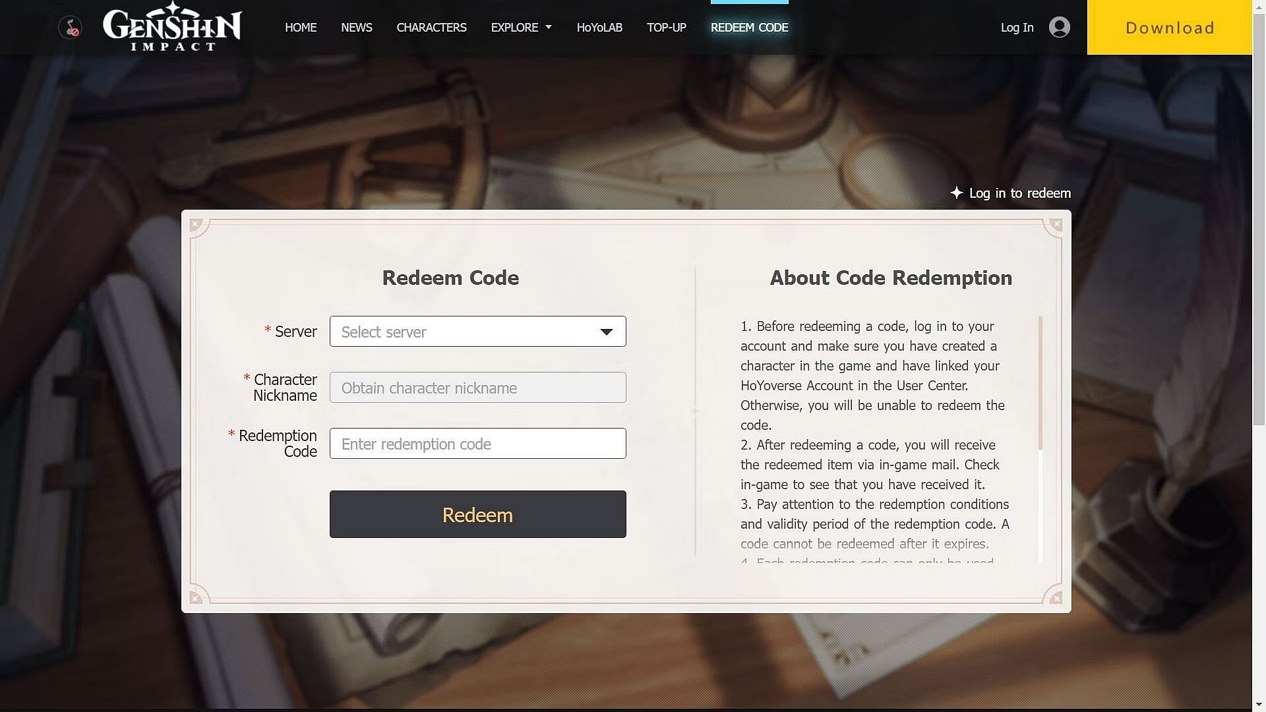Click the HOME menu item
The image size is (1266, 712).
(x=301, y=27)
